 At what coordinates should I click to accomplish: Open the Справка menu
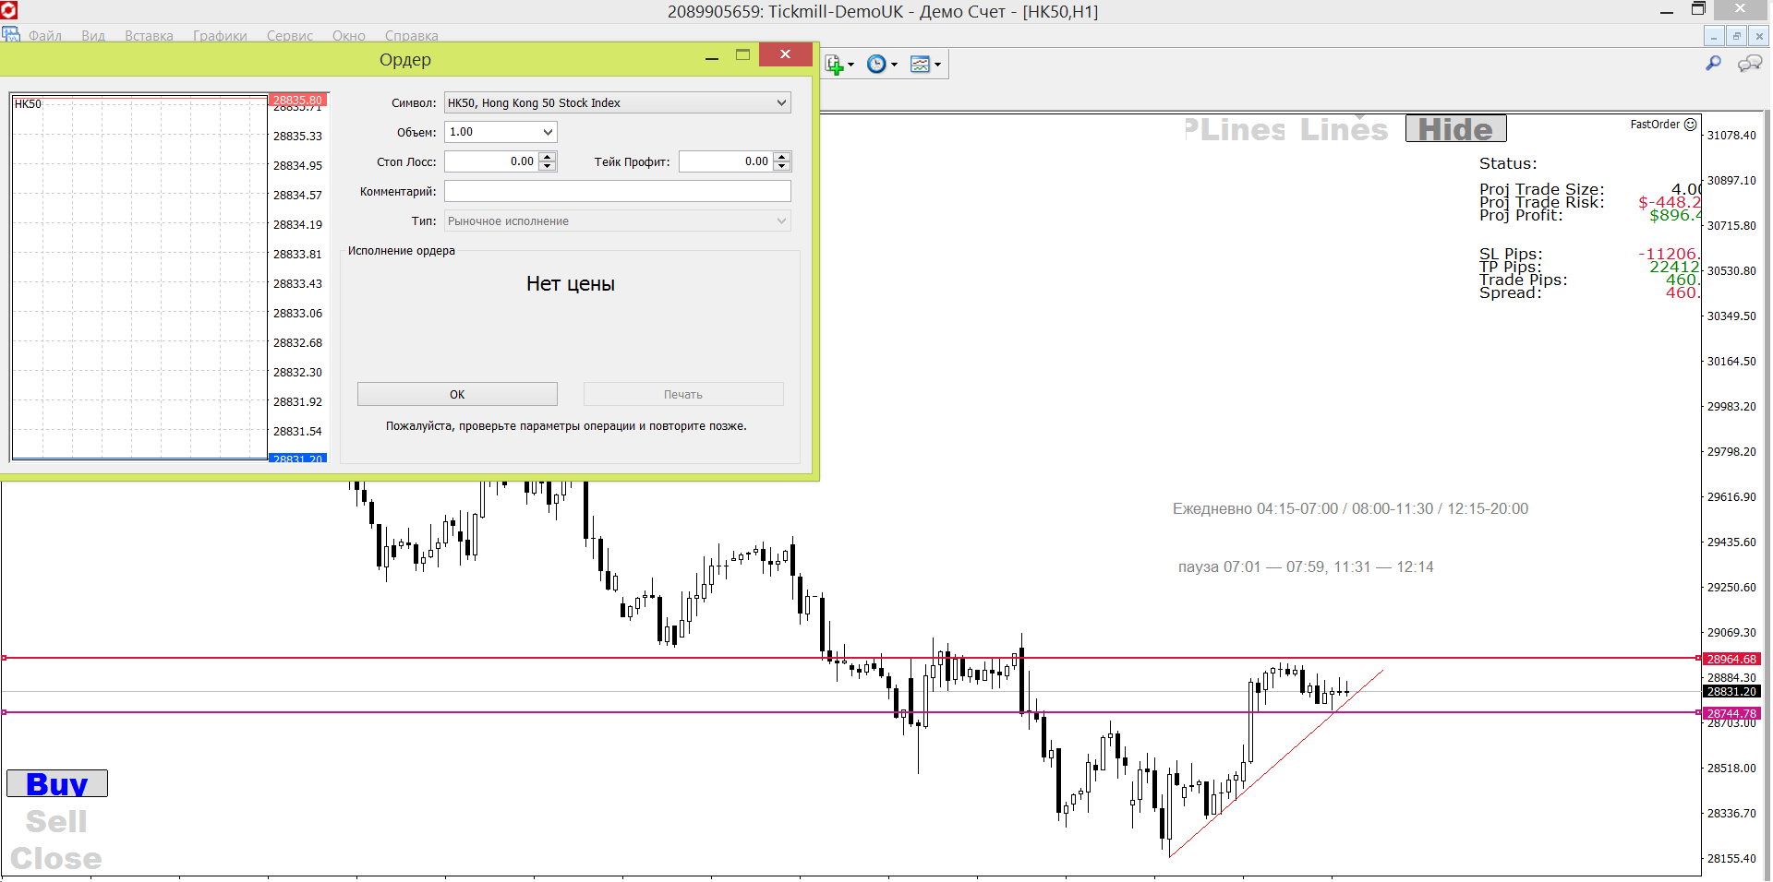(411, 36)
